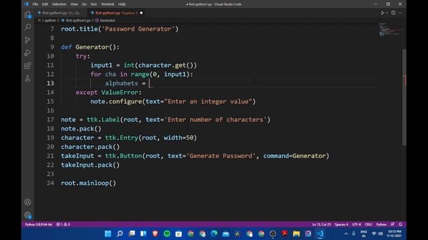Viewport: 428px width, 240px height.
Task: Open the Go menu
Action: coord(84,4)
